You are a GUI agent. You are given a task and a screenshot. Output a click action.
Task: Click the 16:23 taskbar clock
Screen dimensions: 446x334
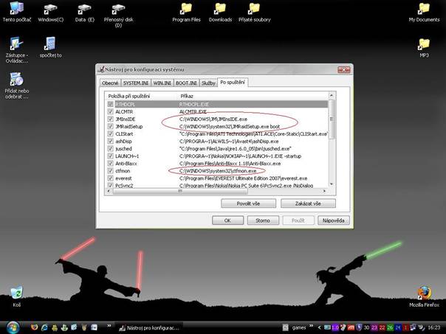433,328
